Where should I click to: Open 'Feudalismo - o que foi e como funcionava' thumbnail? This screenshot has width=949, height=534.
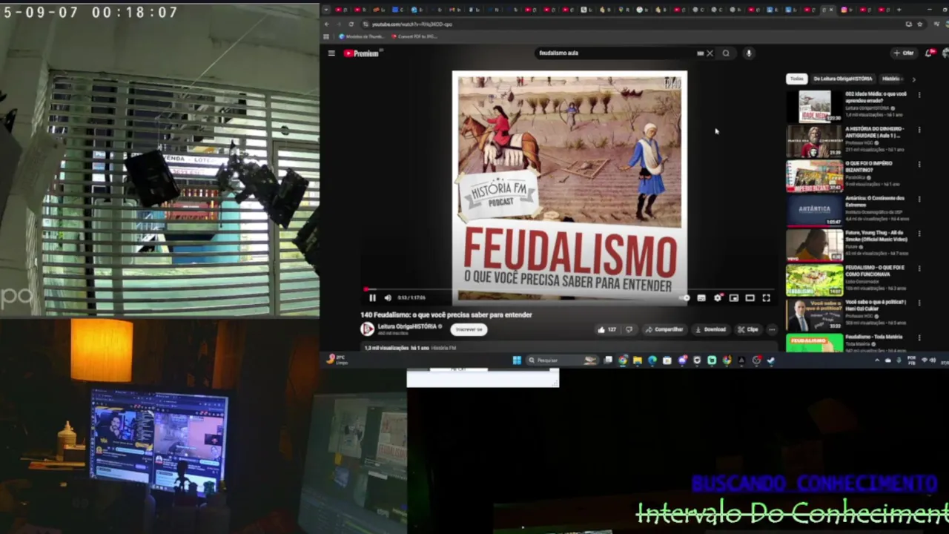coord(814,280)
